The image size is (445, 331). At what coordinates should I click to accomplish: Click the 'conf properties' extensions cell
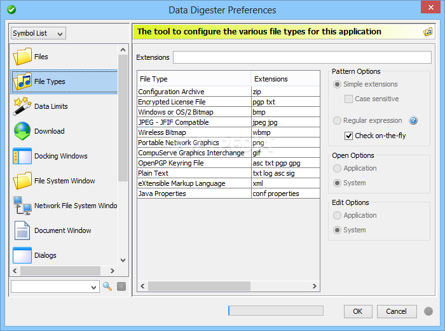pos(285,194)
